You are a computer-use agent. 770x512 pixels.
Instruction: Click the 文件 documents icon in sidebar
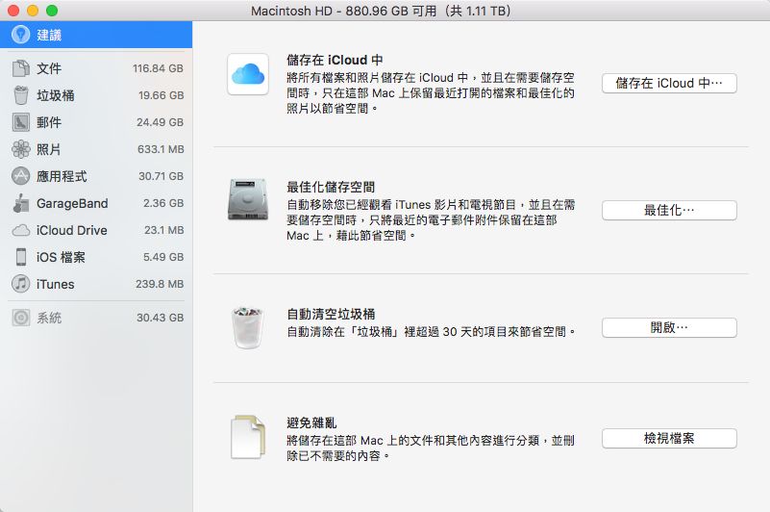(20, 68)
